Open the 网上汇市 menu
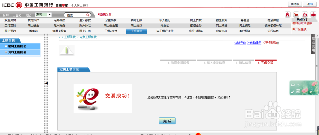Viewport: 319px width, 135px height. tap(85, 31)
